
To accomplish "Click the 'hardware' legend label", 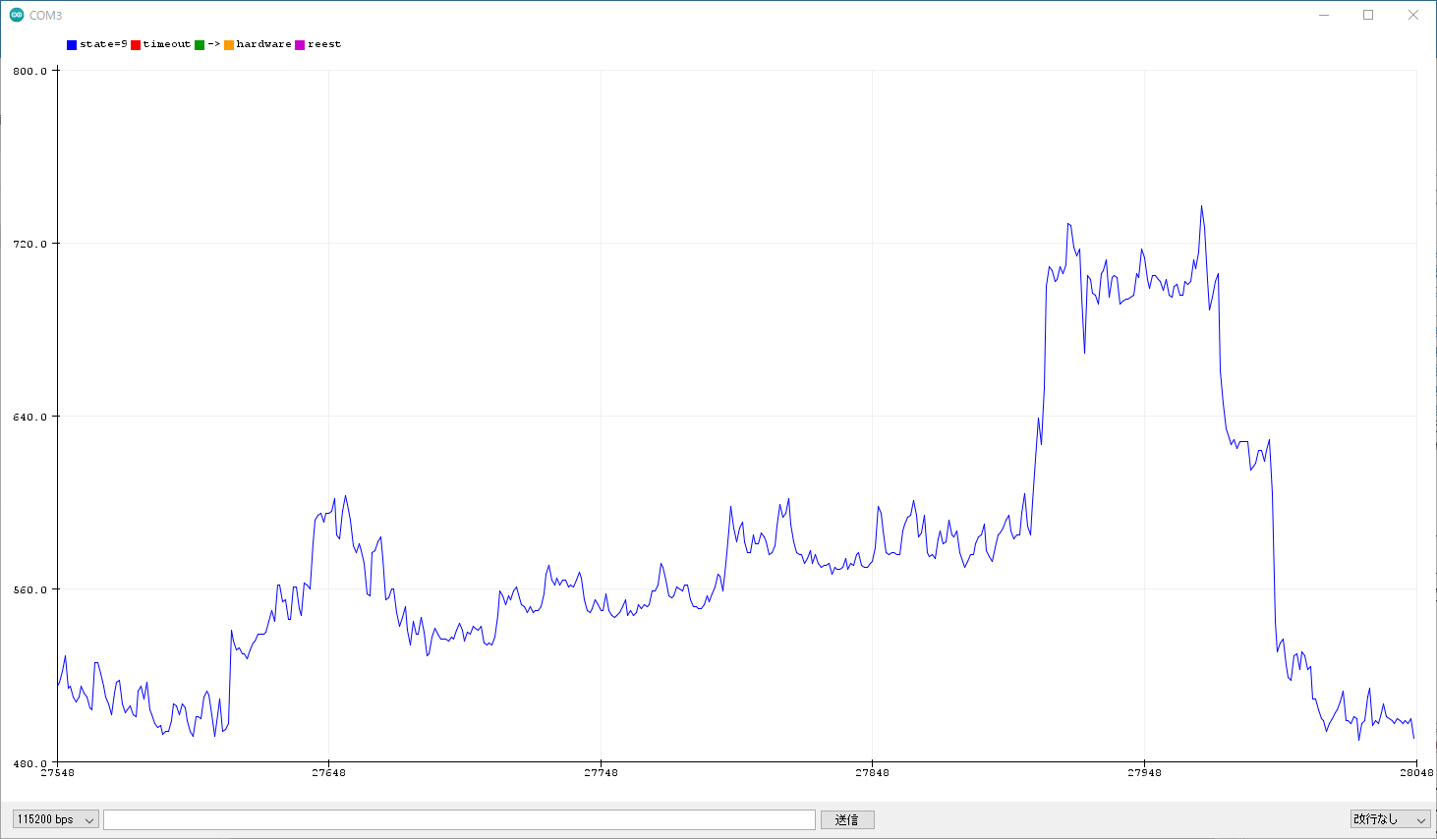I will (263, 44).
